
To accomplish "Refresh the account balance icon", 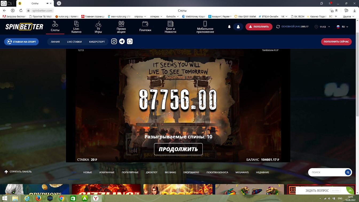I will pyautogui.click(x=278, y=27).
